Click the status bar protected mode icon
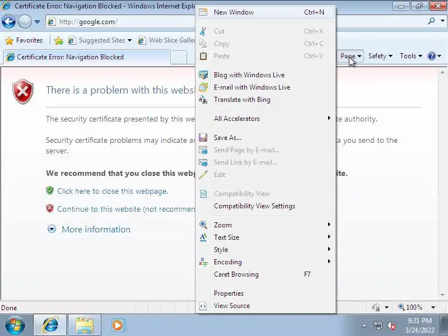The image size is (448, 336). pyautogui.click(x=376, y=307)
